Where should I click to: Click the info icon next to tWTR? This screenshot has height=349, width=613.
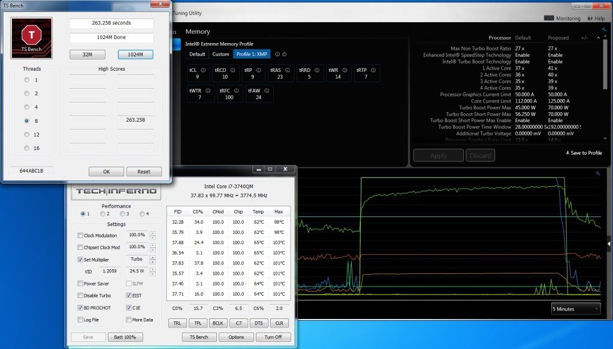pyautogui.click(x=208, y=91)
